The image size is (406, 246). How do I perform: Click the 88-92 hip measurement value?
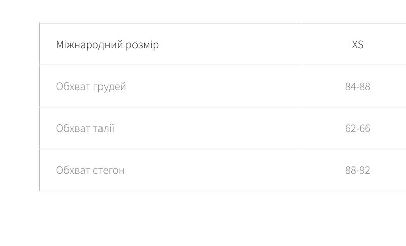tap(358, 170)
